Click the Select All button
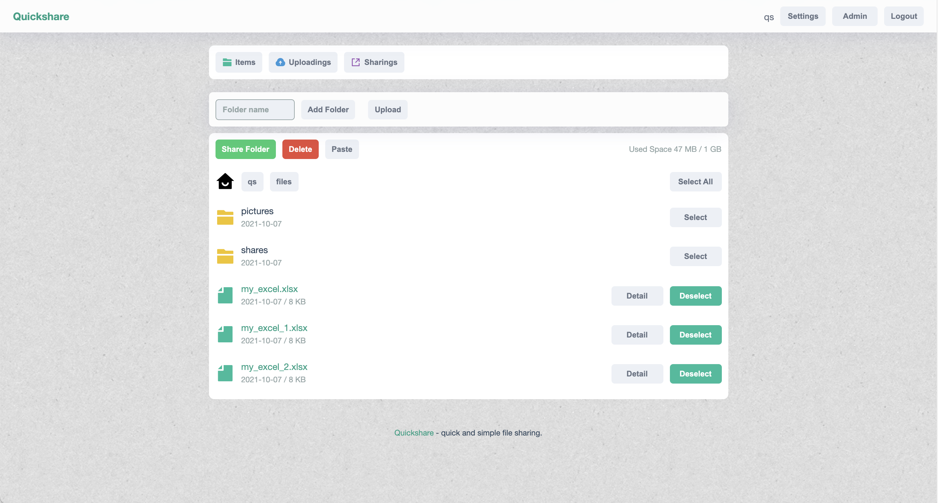938x503 pixels. tap(696, 182)
